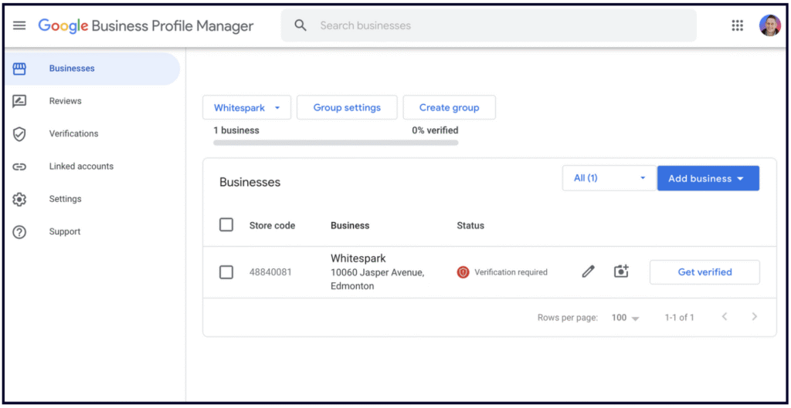Go to next page arrow
This screenshot has width=791, height=408.
point(755,317)
